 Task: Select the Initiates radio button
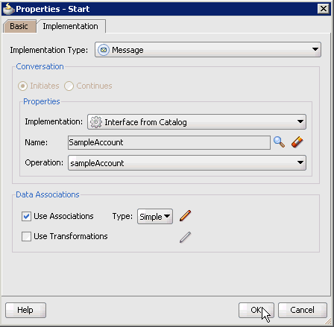pyautogui.click(x=22, y=86)
